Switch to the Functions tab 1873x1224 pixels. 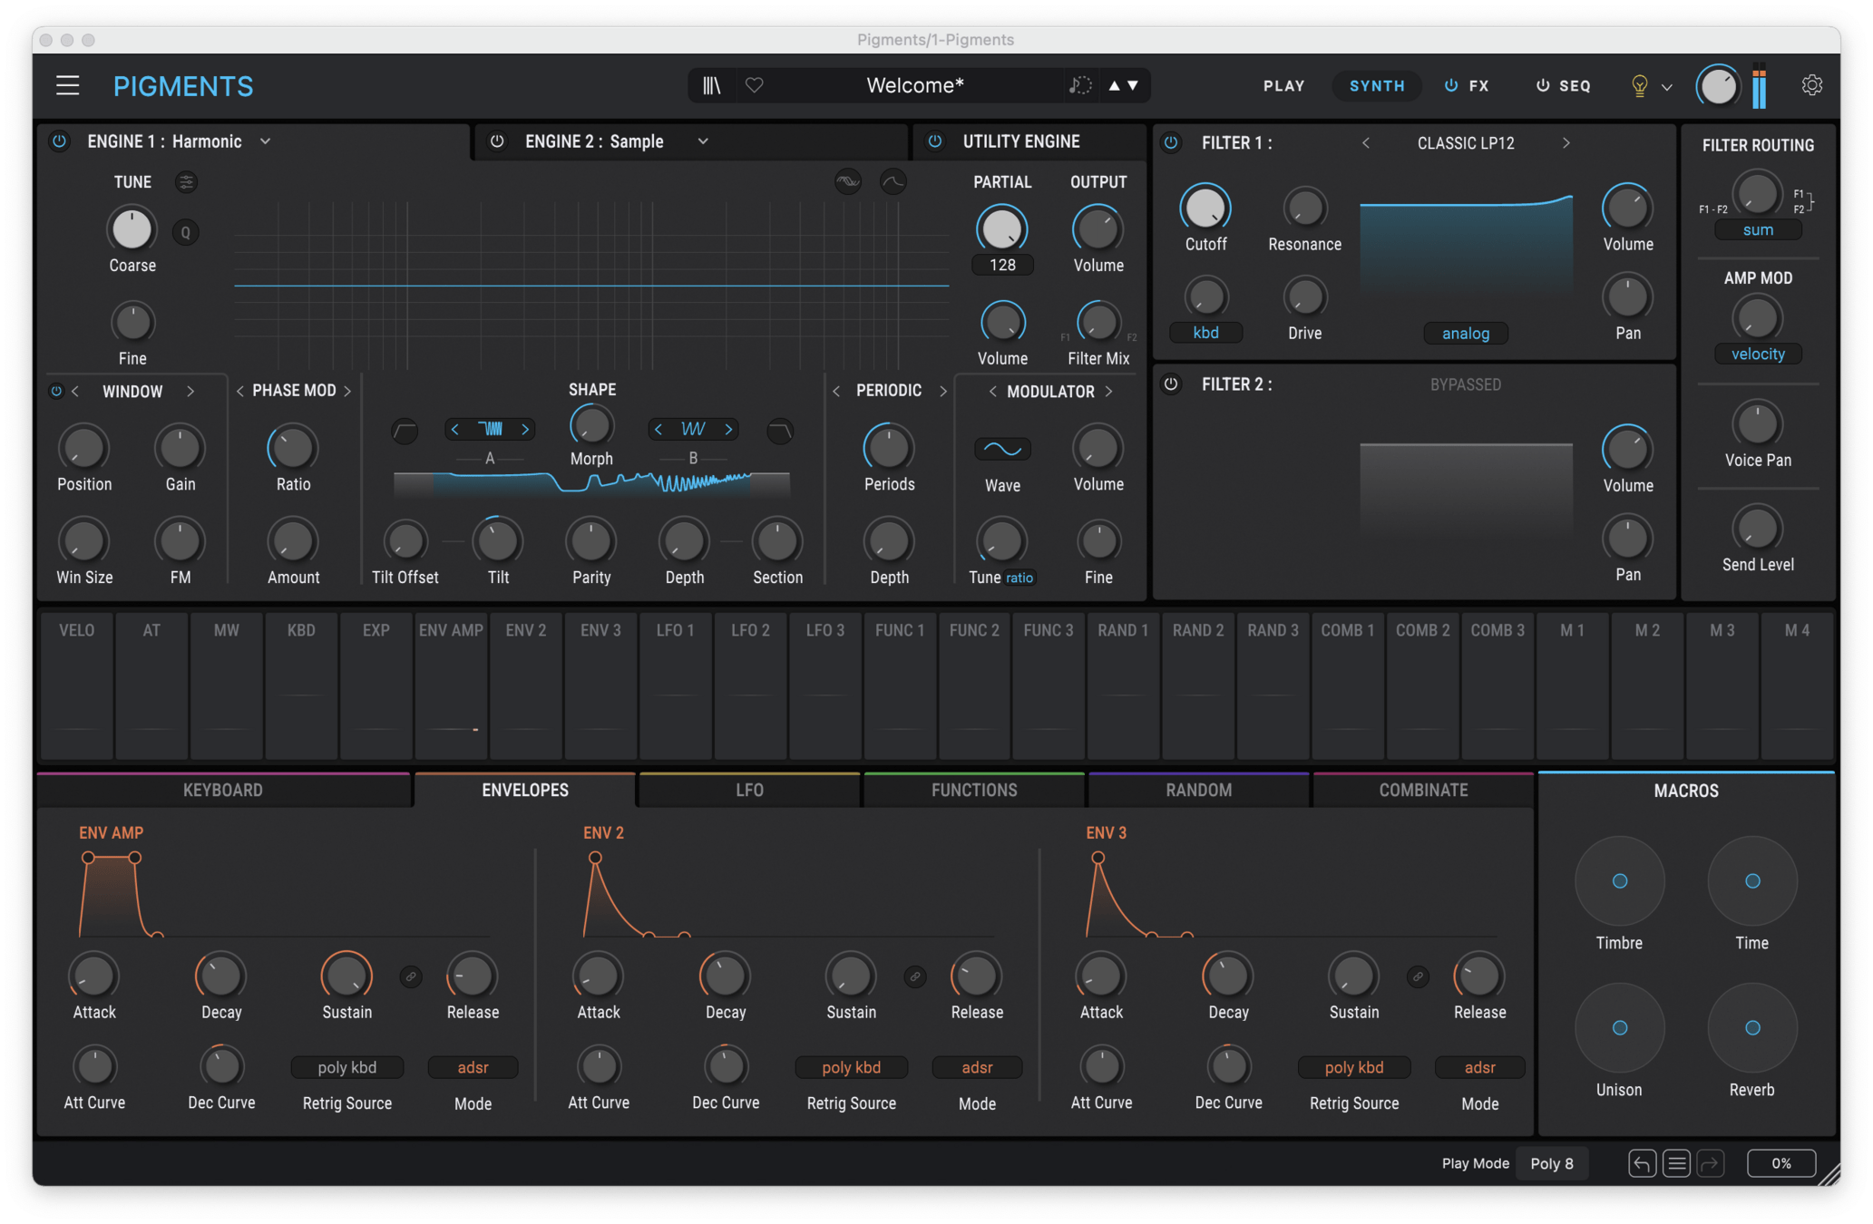click(x=974, y=790)
